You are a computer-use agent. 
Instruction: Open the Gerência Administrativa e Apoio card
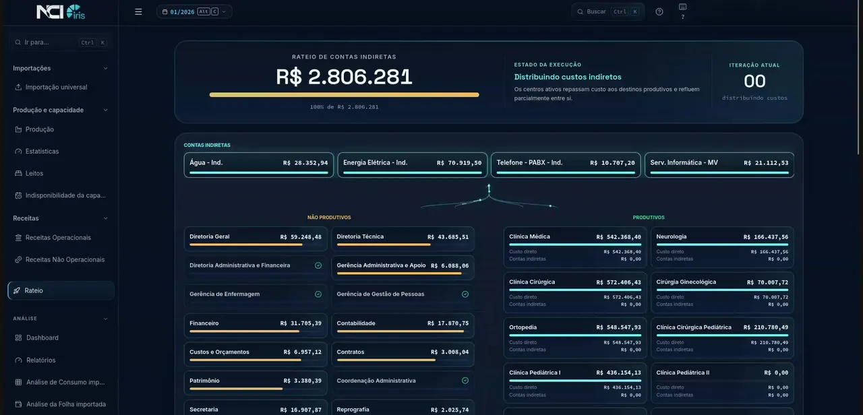(403, 267)
